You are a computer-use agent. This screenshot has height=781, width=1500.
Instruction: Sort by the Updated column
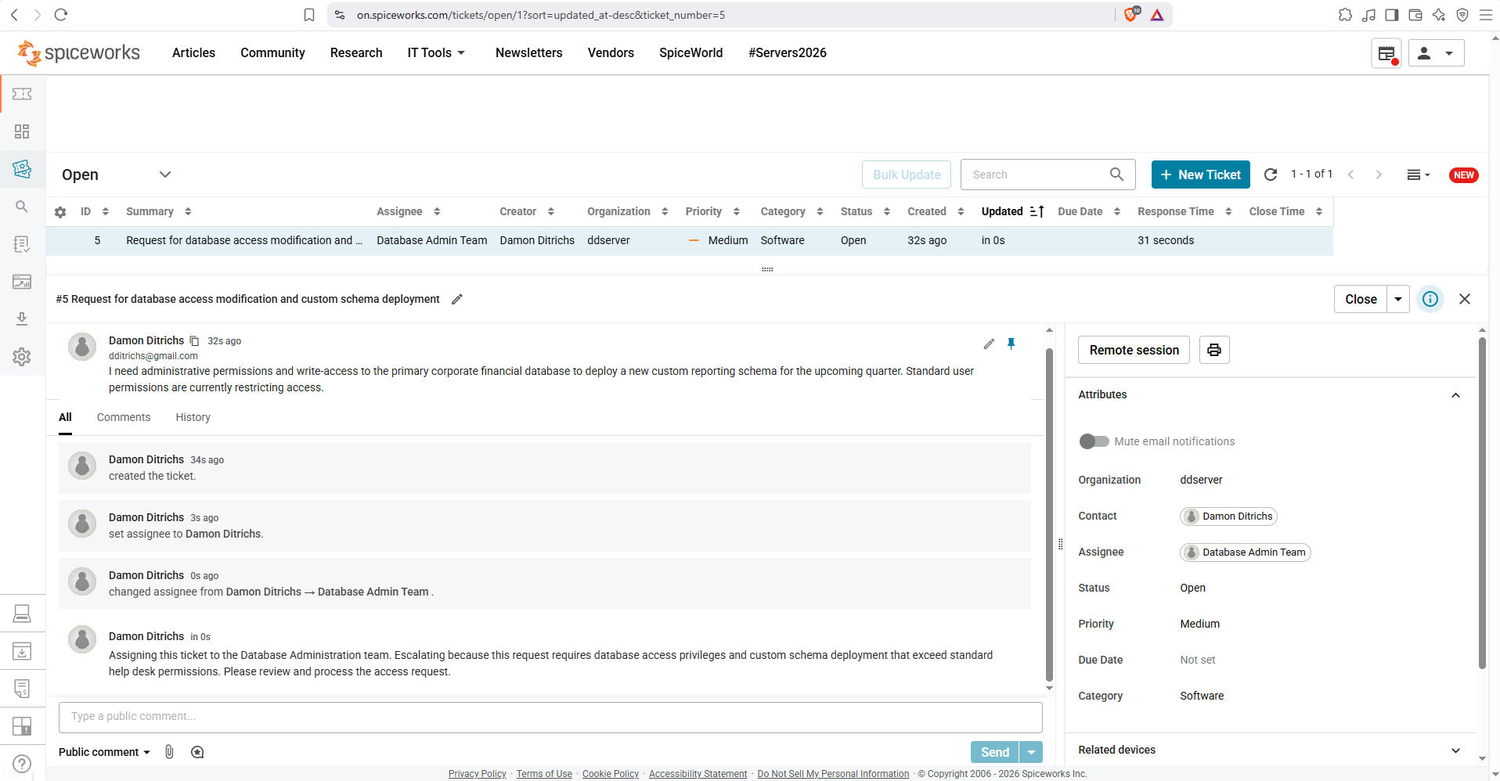coord(1012,211)
